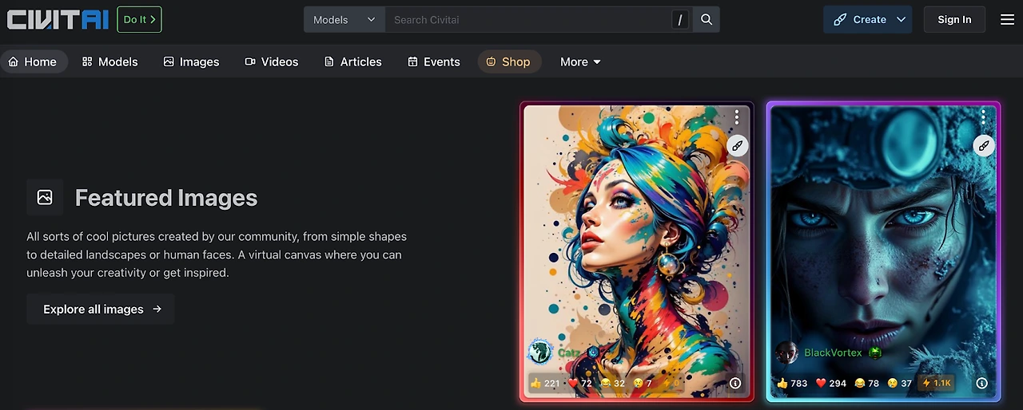Click the Create button with brush icon
Image resolution: width=1023 pixels, height=410 pixels.
(859, 19)
